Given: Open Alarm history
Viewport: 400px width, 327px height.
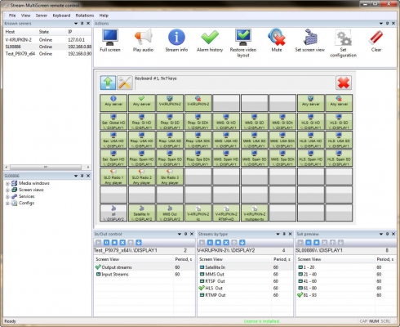Looking at the screenshot, I should click(x=210, y=37).
